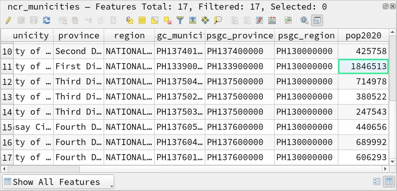Select row number 14 header
The image size is (397, 191).
(7, 112)
